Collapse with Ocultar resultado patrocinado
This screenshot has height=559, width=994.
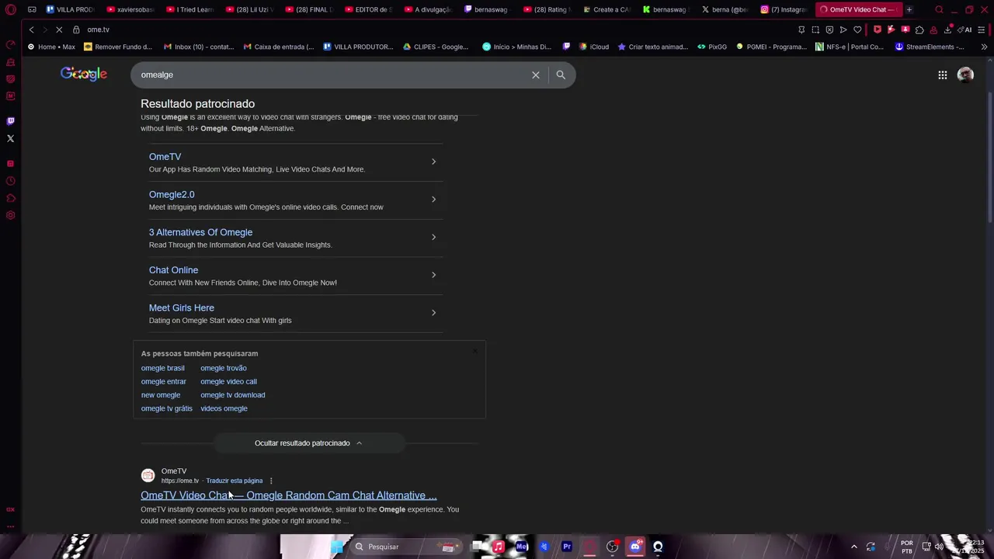pos(308,443)
